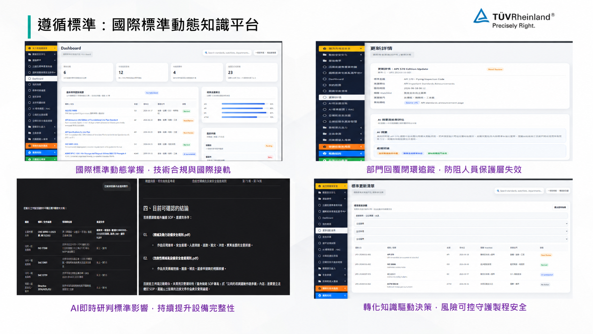Viewport: 593px width, 334px height.
Task: Open the API Specifications 5L Line Pipe link
Action: (77, 132)
